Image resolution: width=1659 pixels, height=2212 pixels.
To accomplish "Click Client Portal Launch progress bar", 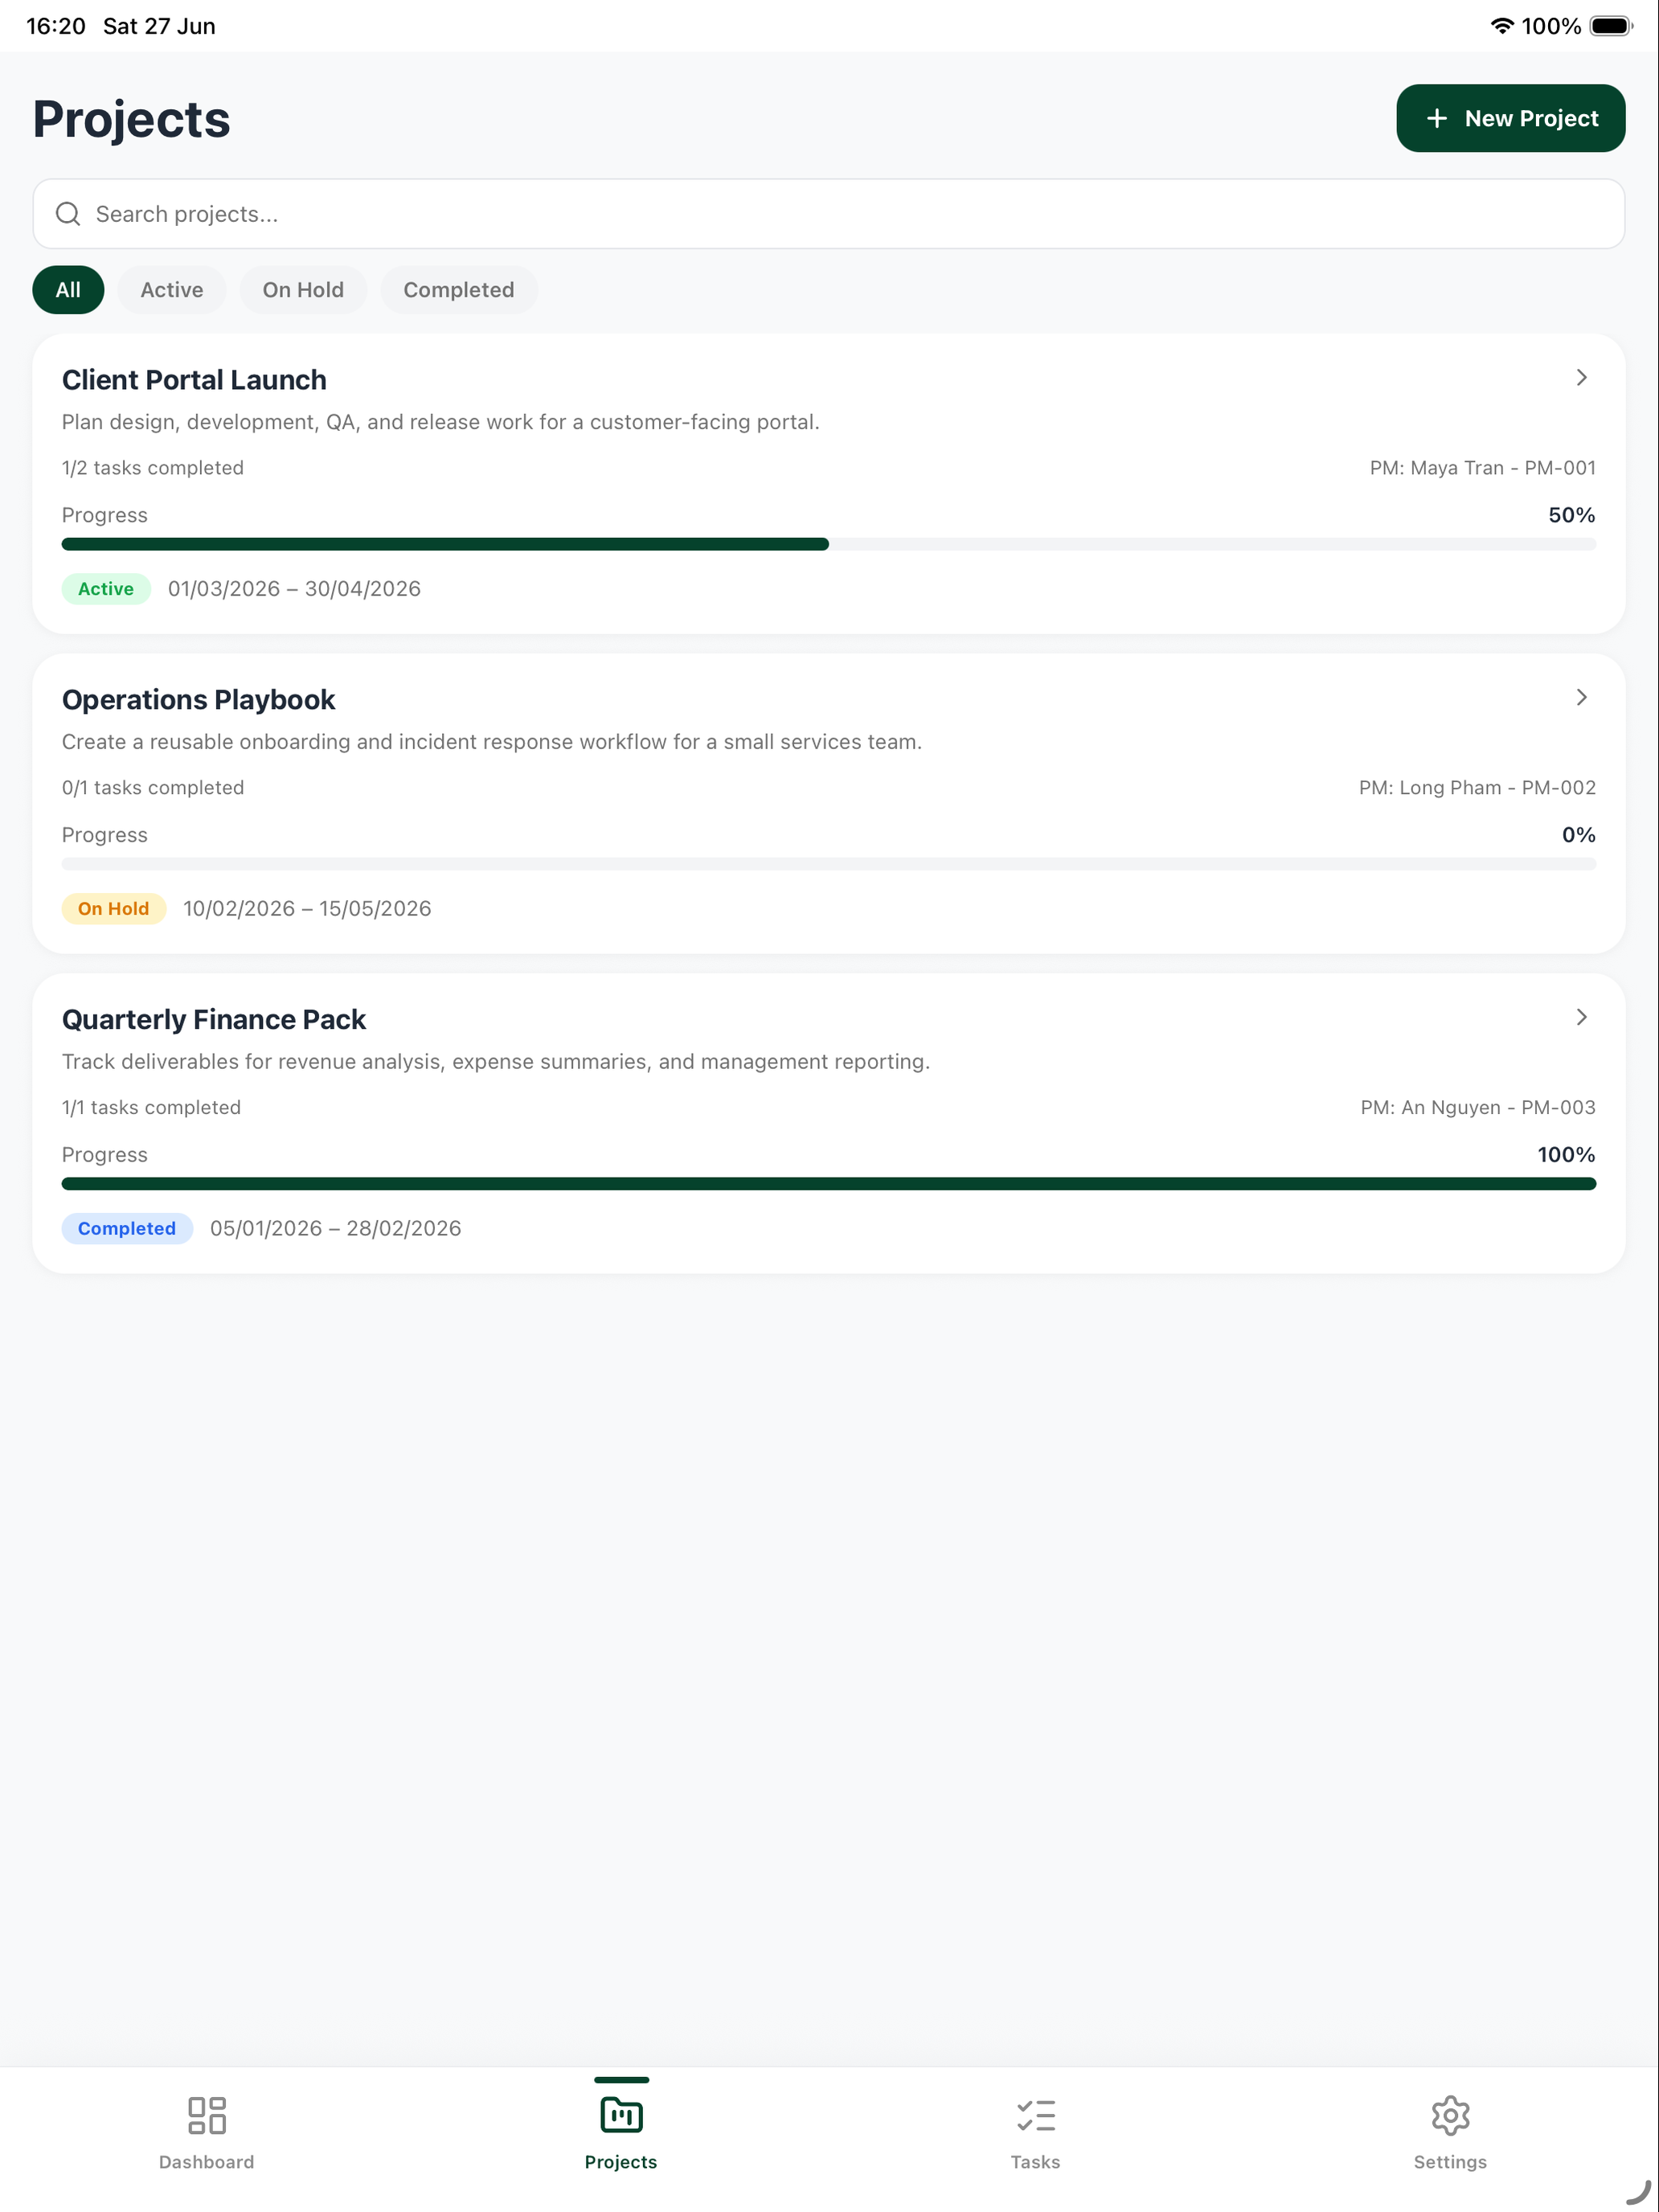I will point(829,544).
